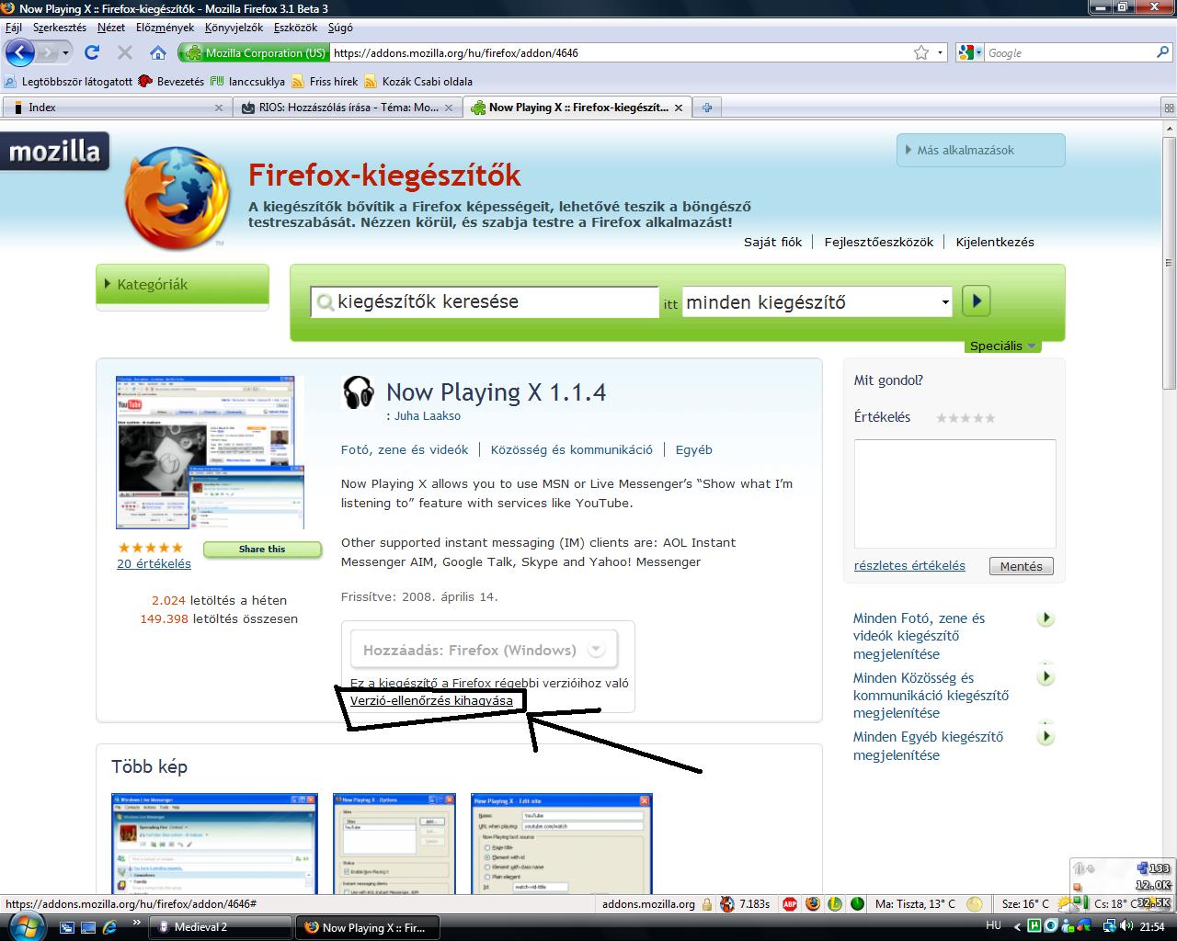
Task: Close the RIOS tab
Action: point(449,108)
